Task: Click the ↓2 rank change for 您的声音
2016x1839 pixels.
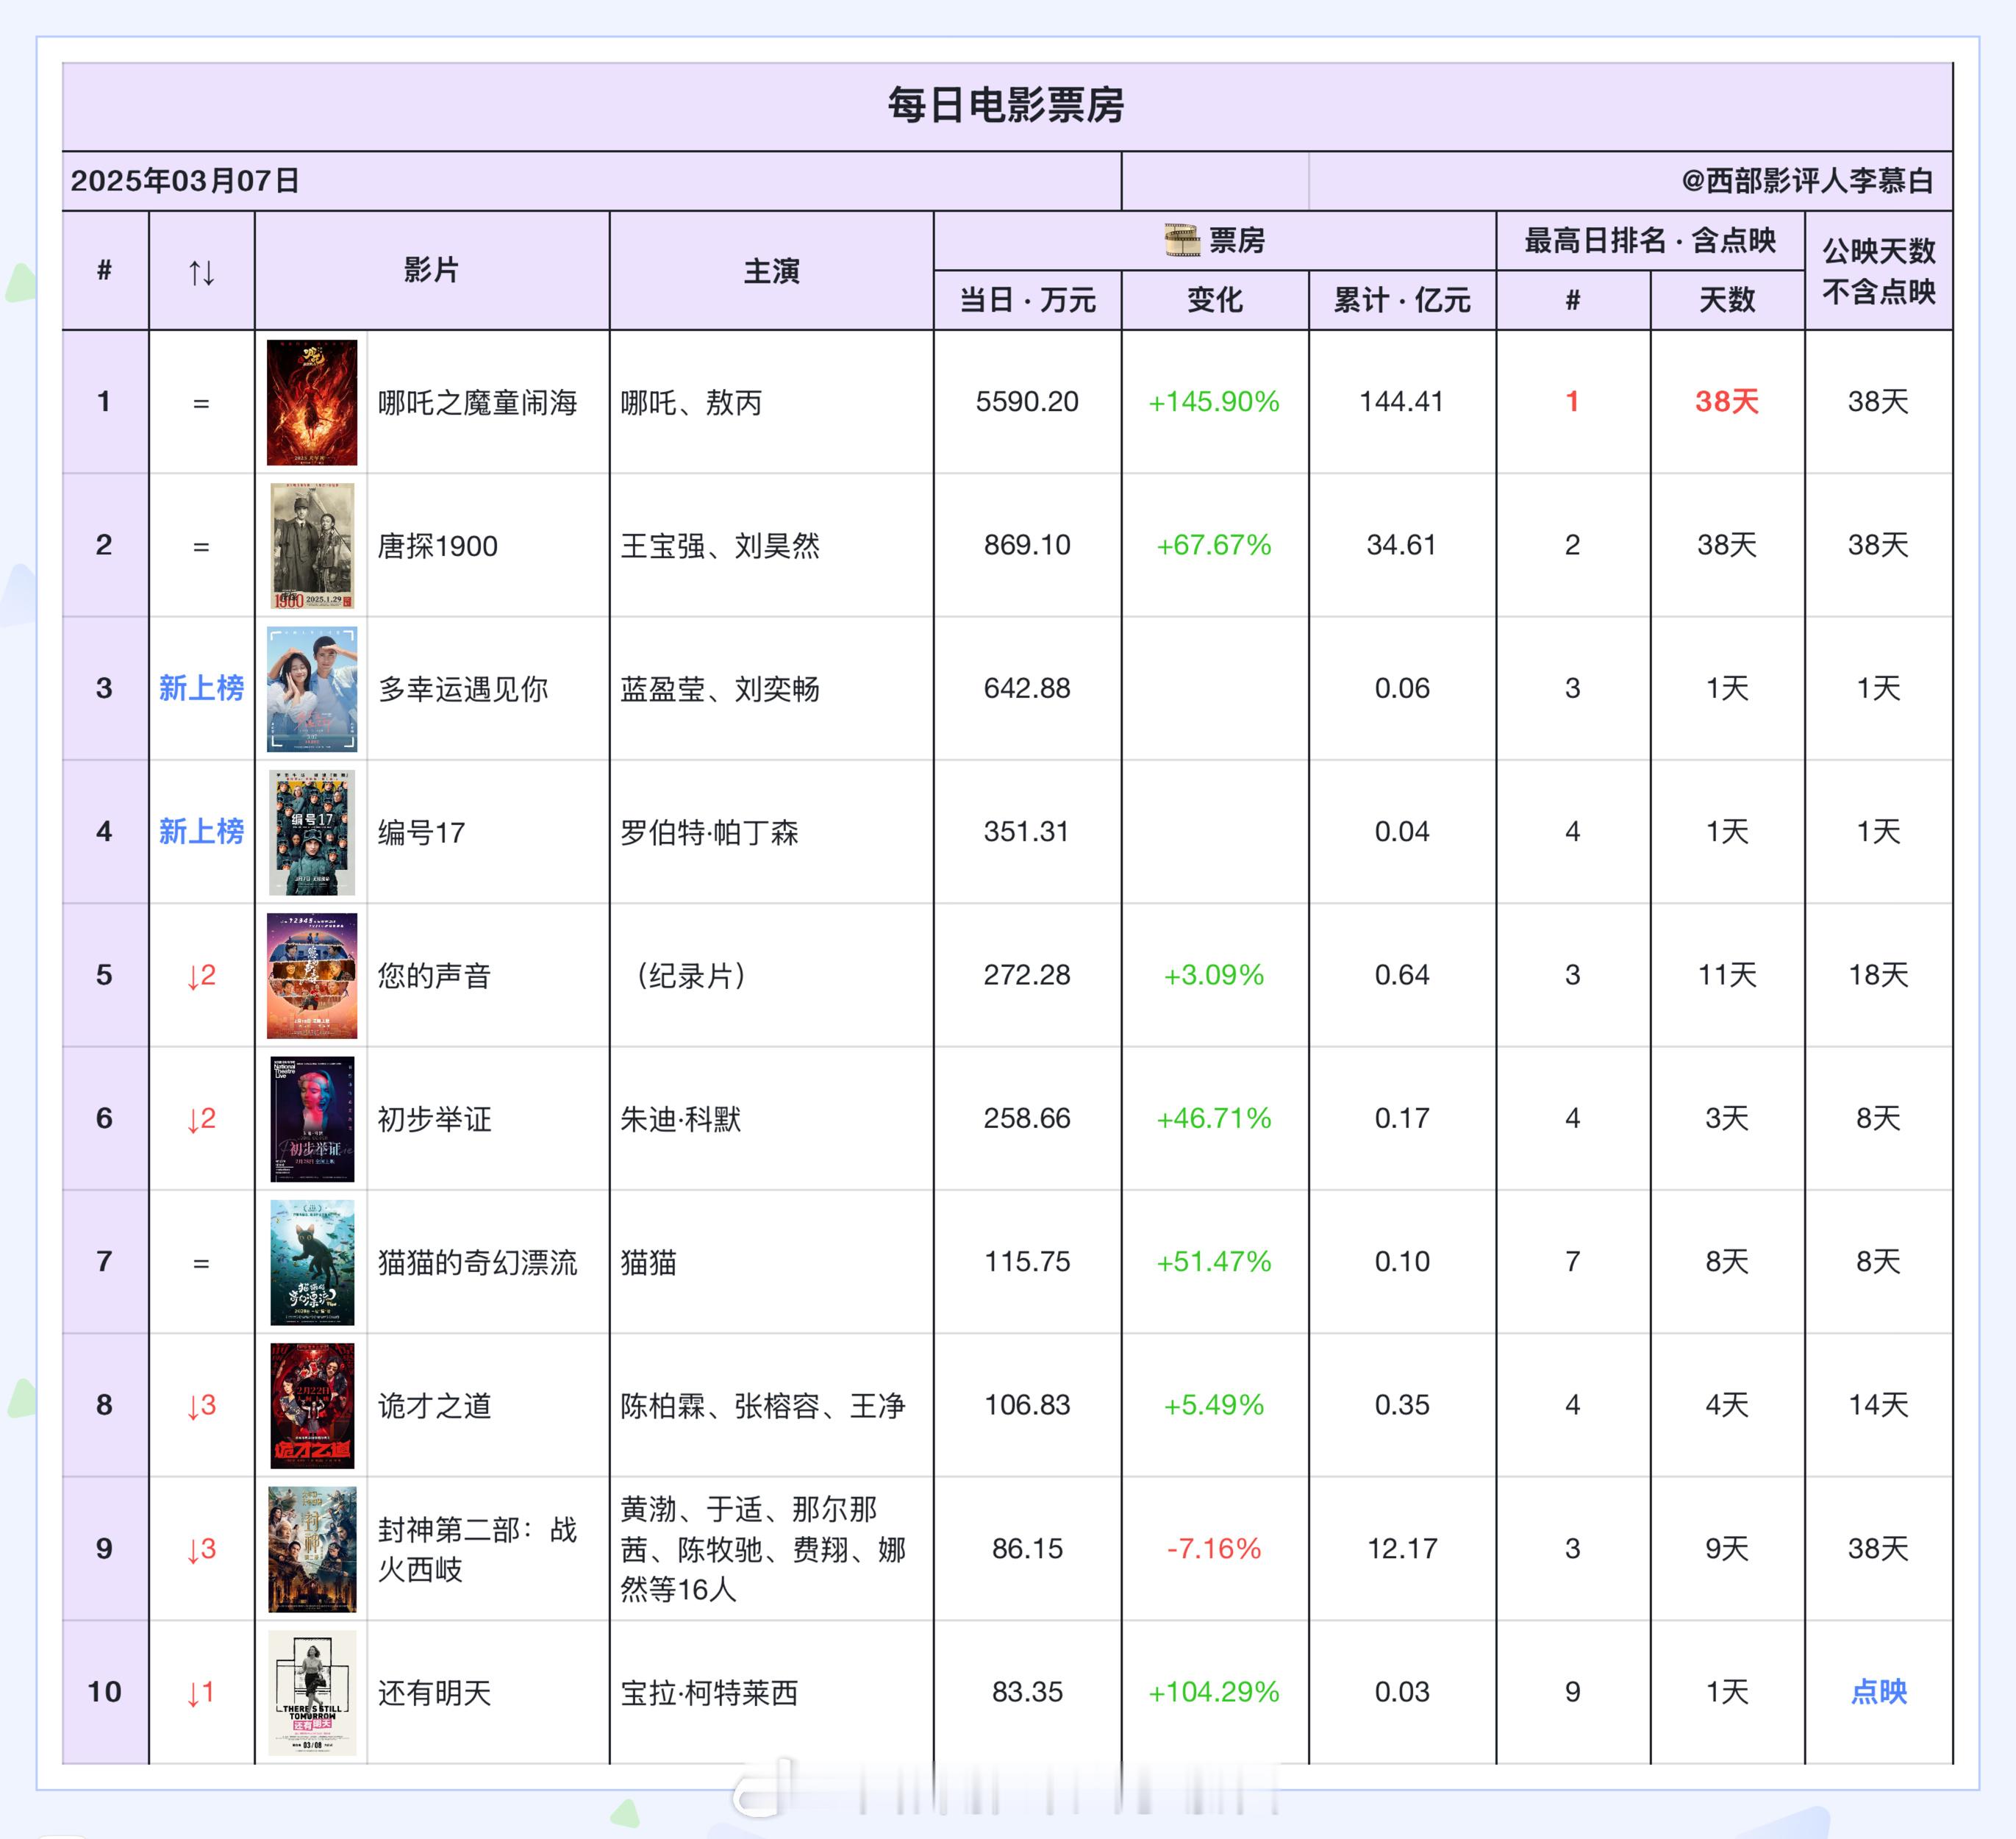Action: tap(202, 975)
